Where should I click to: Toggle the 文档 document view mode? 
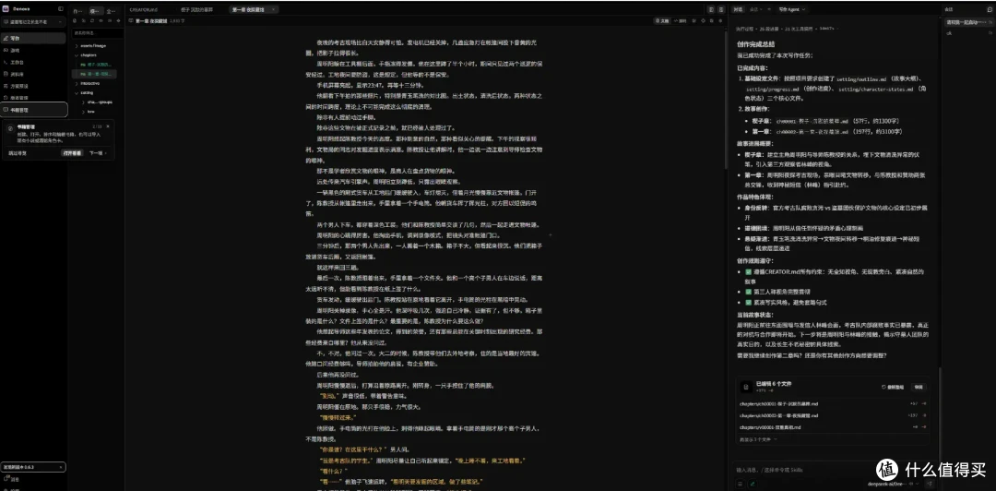point(662,21)
